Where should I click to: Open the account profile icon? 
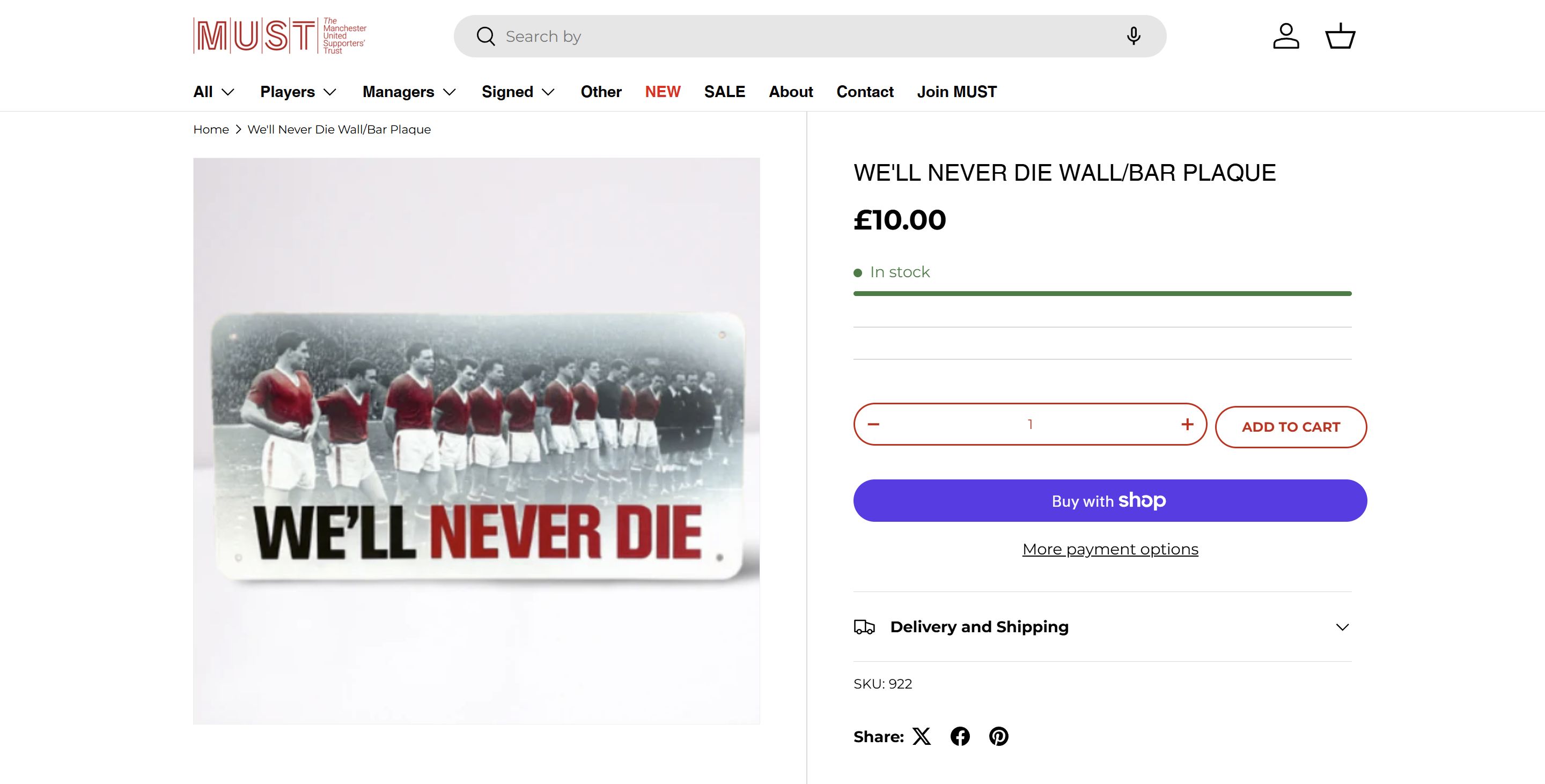pyautogui.click(x=1286, y=36)
